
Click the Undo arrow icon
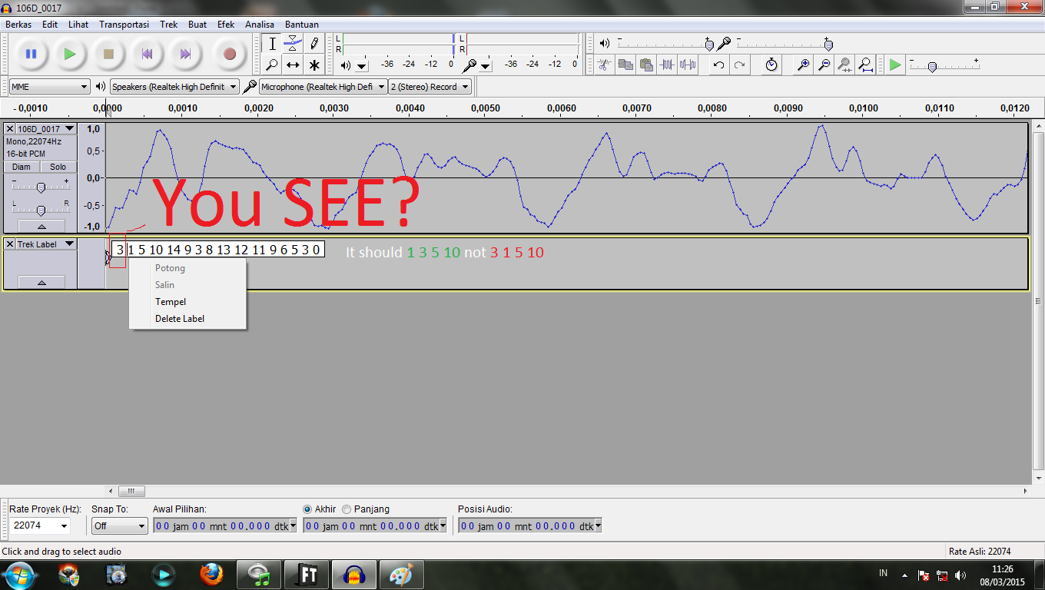(x=718, y=65)
